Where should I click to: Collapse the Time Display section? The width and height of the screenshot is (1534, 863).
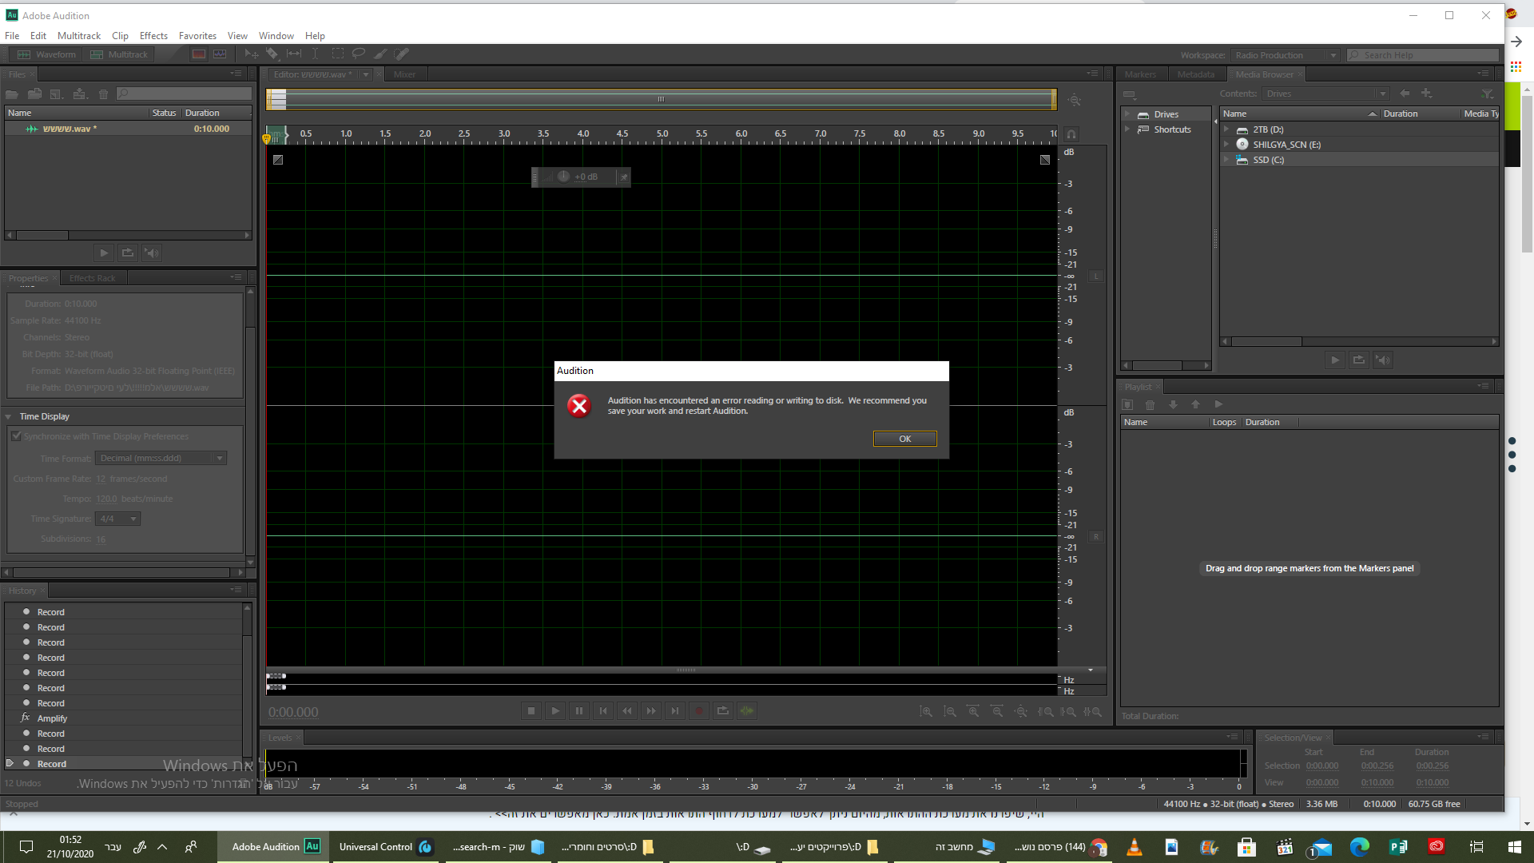tap(8, 416)
